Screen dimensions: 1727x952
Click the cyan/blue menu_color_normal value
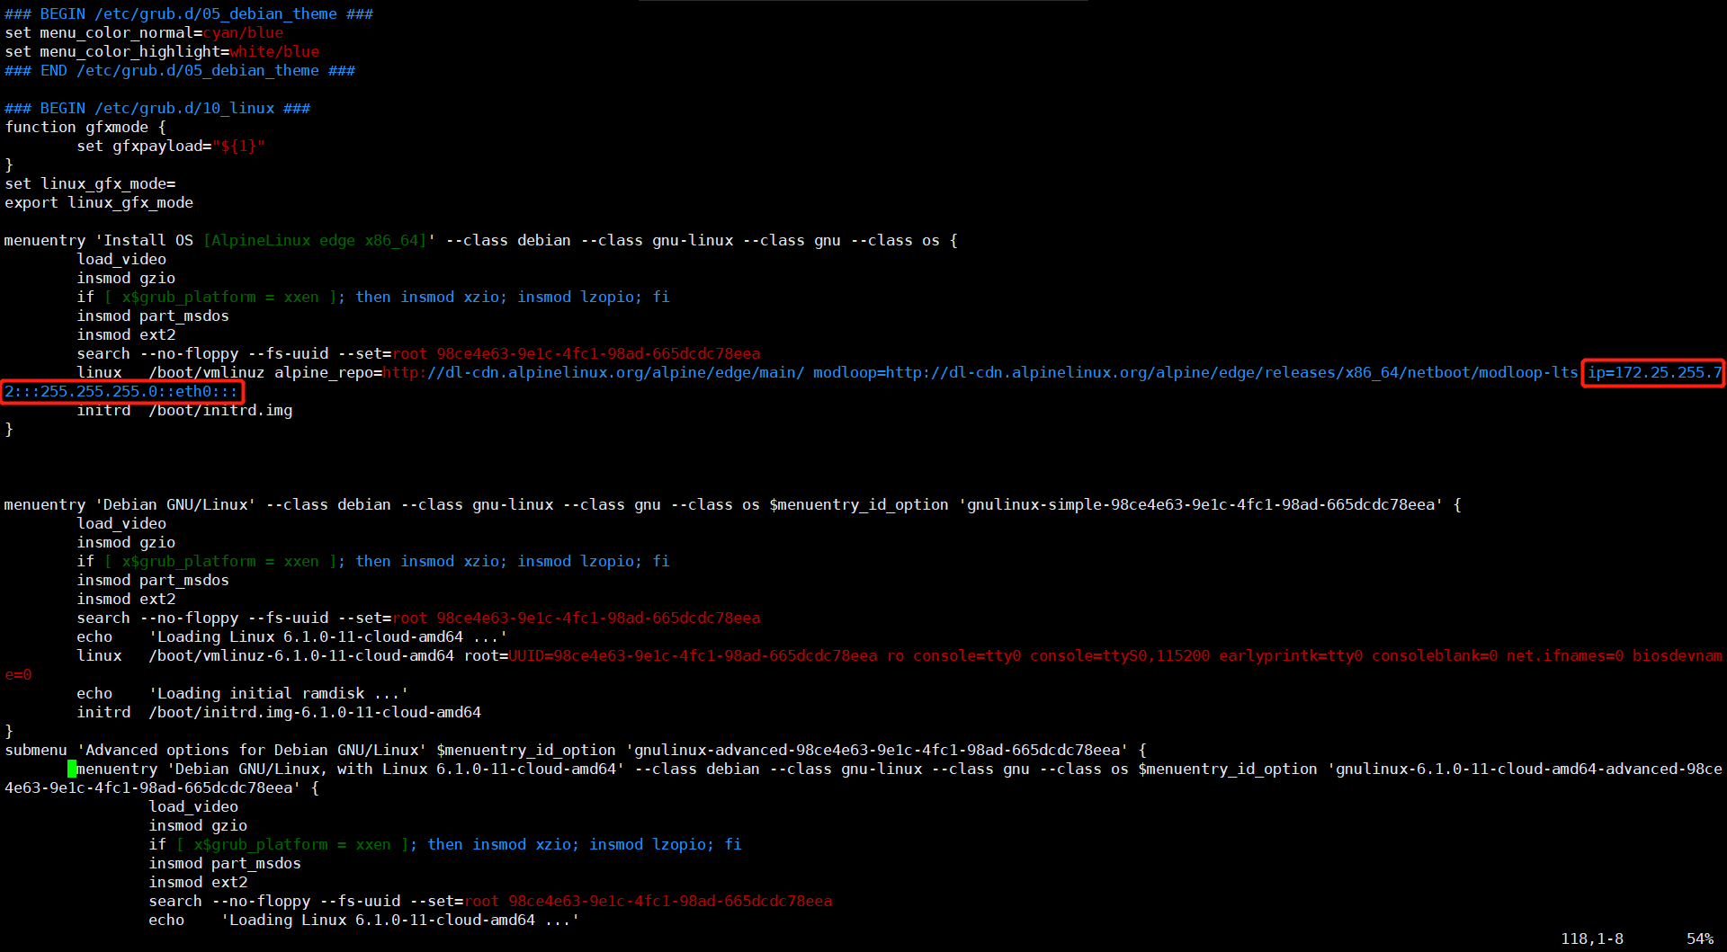click(243, 32)
